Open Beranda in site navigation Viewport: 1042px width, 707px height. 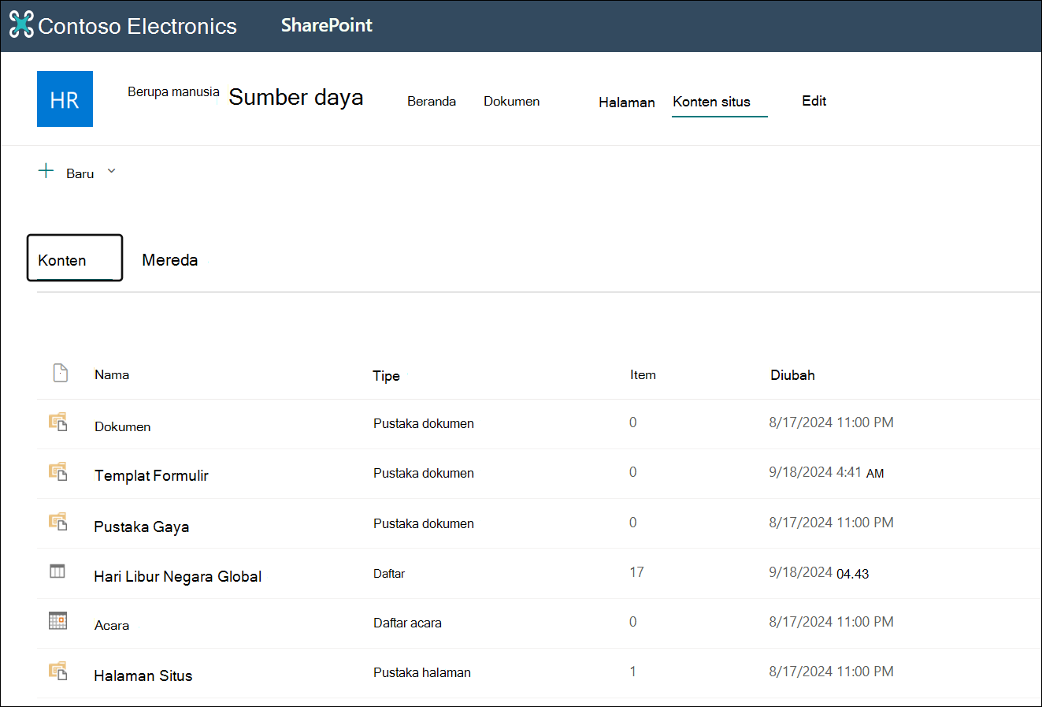pyautogui.click(x=432, y=101)
